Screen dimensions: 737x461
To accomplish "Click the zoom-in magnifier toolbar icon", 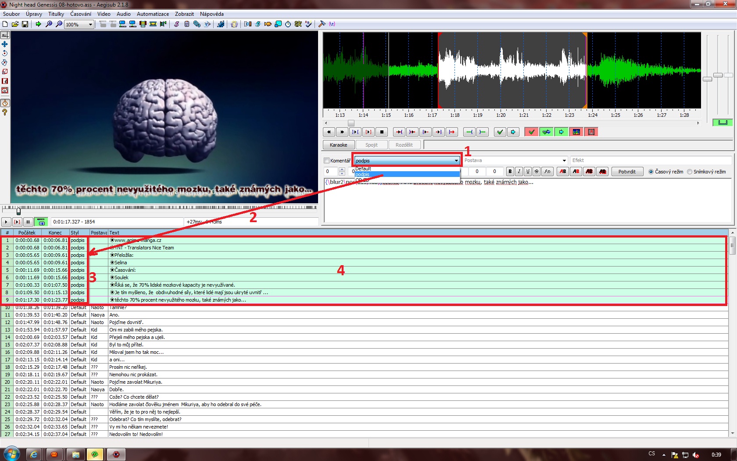I will point(49,24).
